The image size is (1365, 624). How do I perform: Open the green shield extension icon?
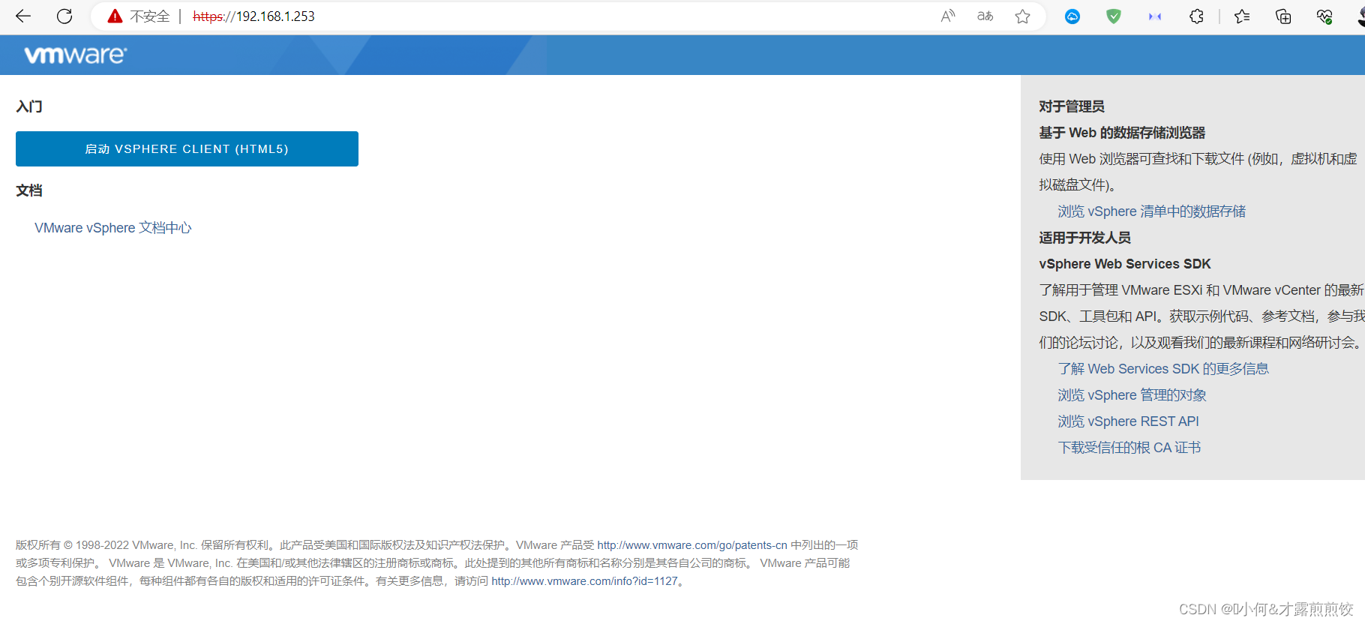click(x=1114, y=16)
